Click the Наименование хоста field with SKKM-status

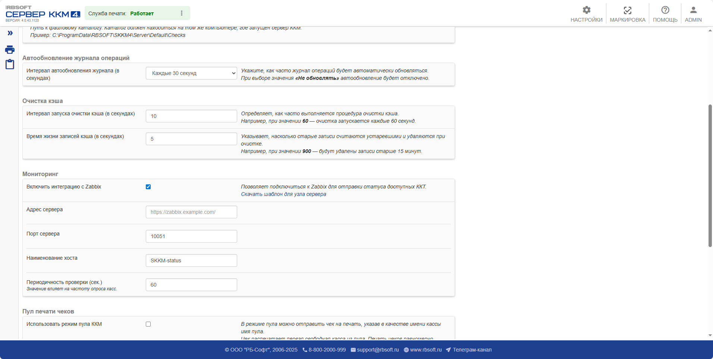click(x=191, y=260)
